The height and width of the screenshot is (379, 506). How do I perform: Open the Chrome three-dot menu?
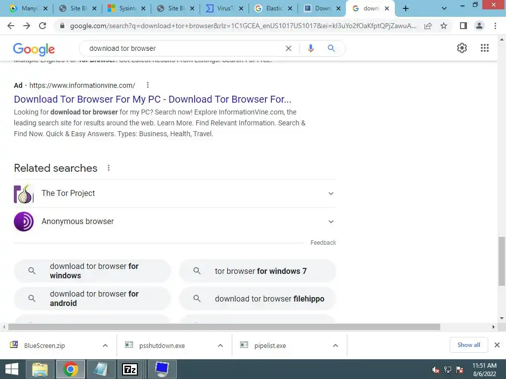coord(495,26)
